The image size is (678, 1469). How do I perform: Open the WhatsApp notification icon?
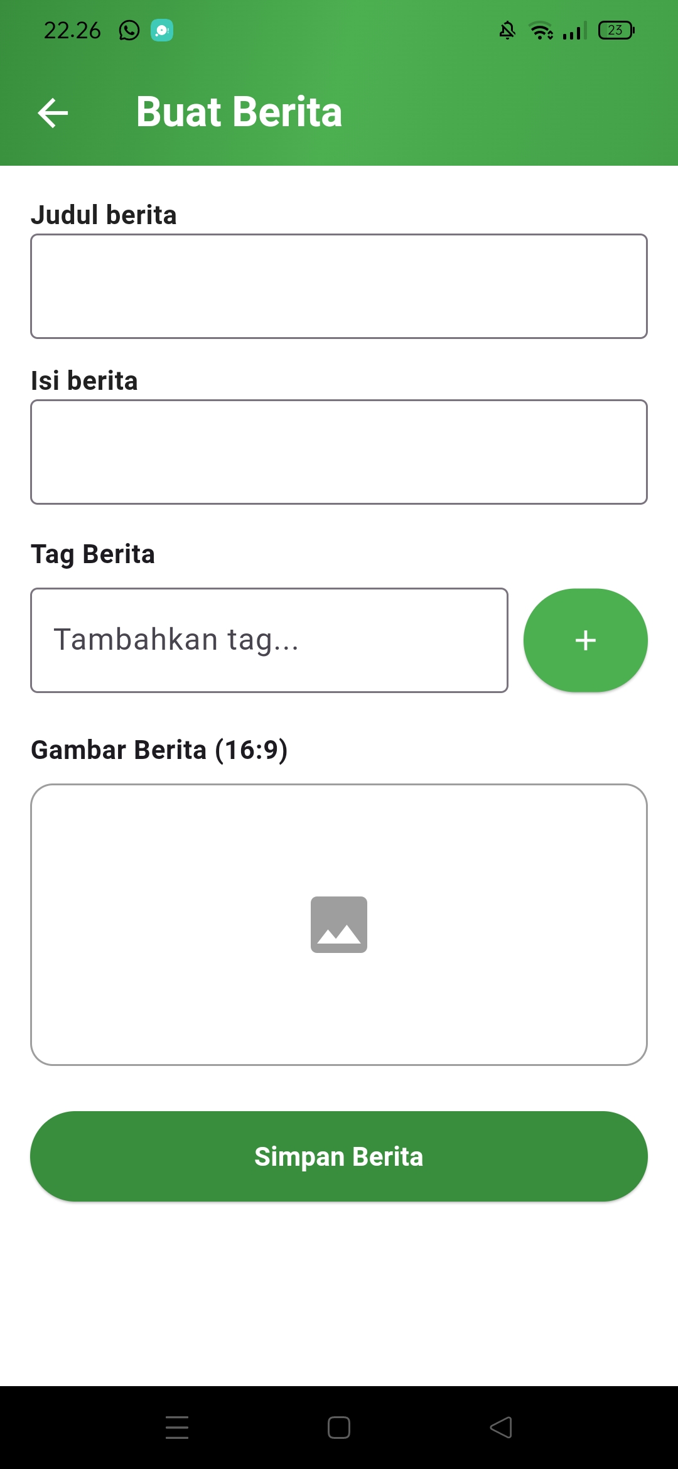click(x=129, y=30)
